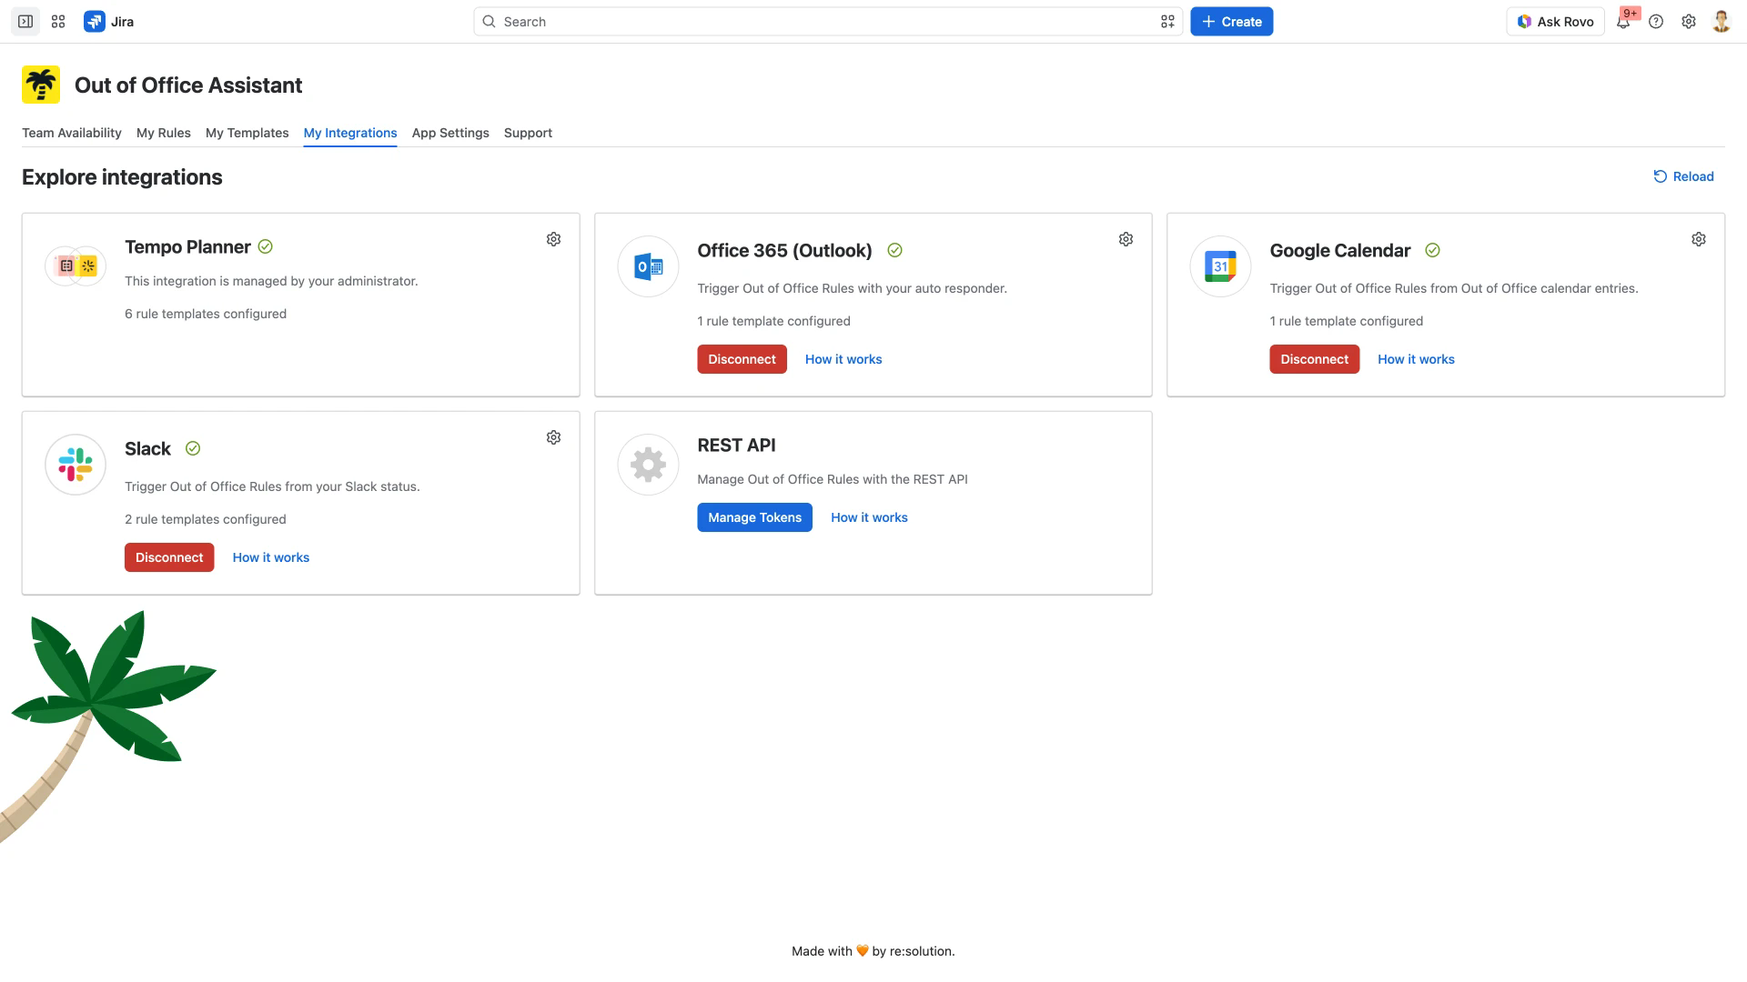
Task: Switch to My Rules tab
Action: pos(164,133)
